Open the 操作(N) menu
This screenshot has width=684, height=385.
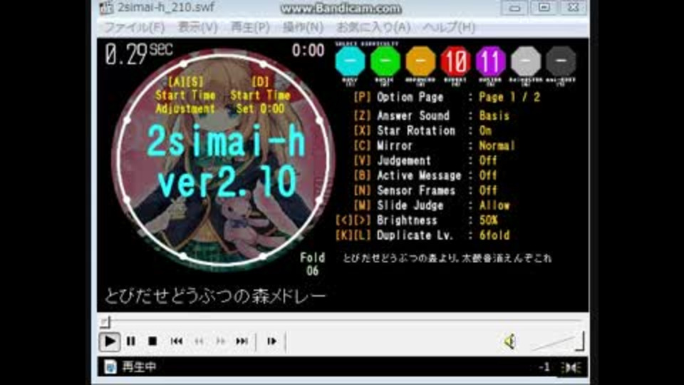point(303,28)
